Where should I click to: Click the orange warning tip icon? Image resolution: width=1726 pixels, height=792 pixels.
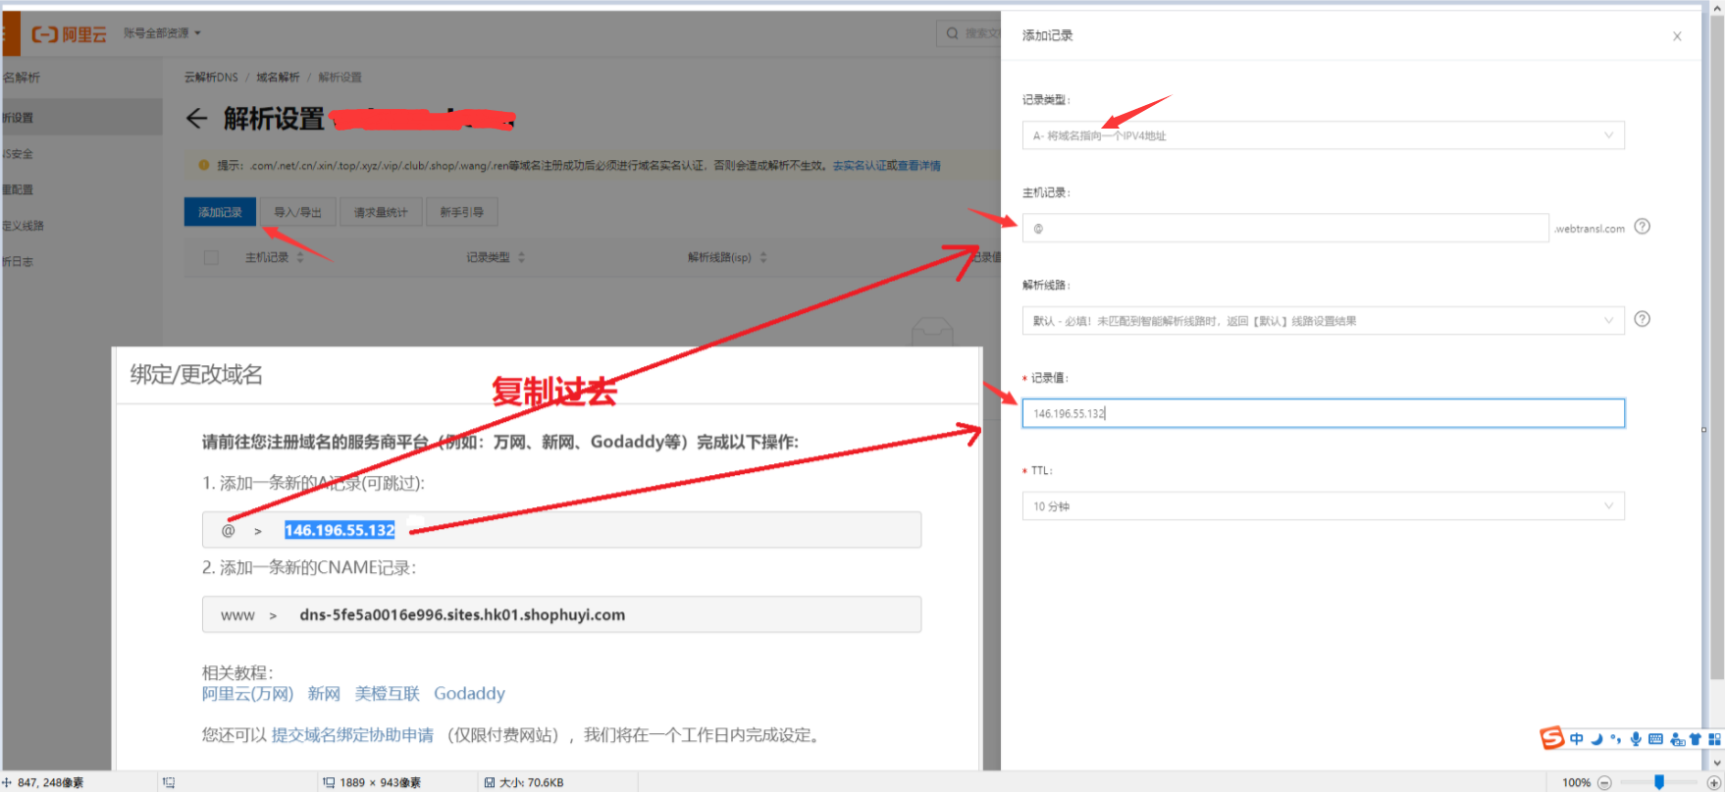click(204, 165)
